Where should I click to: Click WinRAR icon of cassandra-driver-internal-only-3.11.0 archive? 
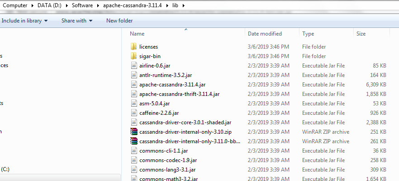(134, 141)
